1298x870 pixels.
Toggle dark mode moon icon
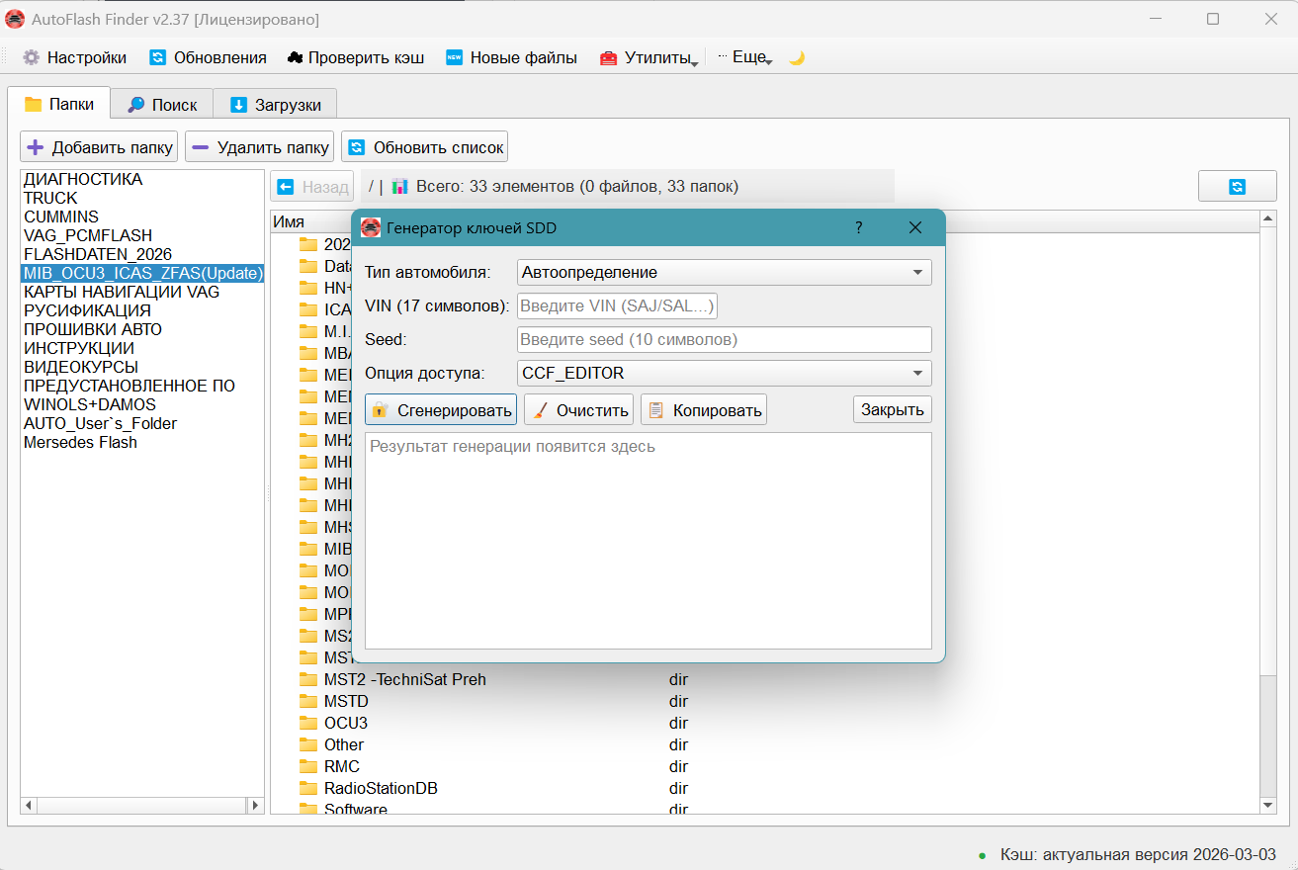click(796, 57)
